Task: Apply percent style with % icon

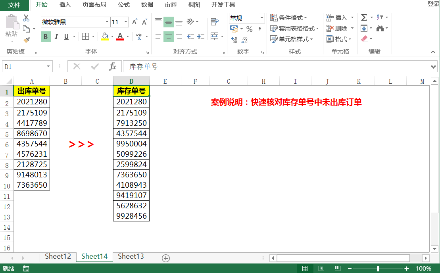Action: [x=250, y=29]
